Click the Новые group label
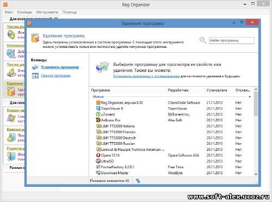Viewport: 272px width, 202px height. pyautogui.click(x=98, y=97)
